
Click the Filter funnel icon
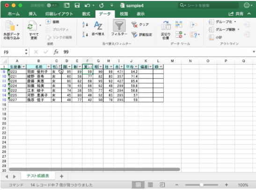pyautogui.click(x=119, y=26)
